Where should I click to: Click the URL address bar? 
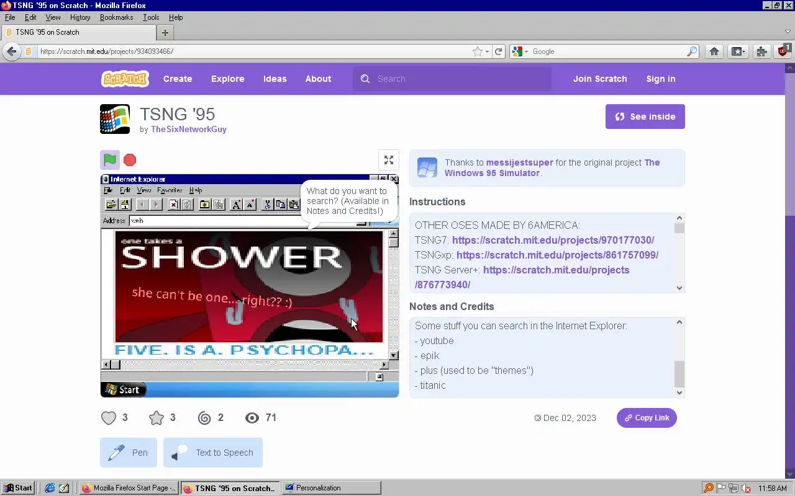coord(253,51)
